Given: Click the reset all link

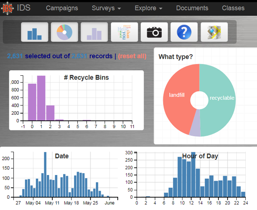Looking at the screenshot, I should coord(132,56).
